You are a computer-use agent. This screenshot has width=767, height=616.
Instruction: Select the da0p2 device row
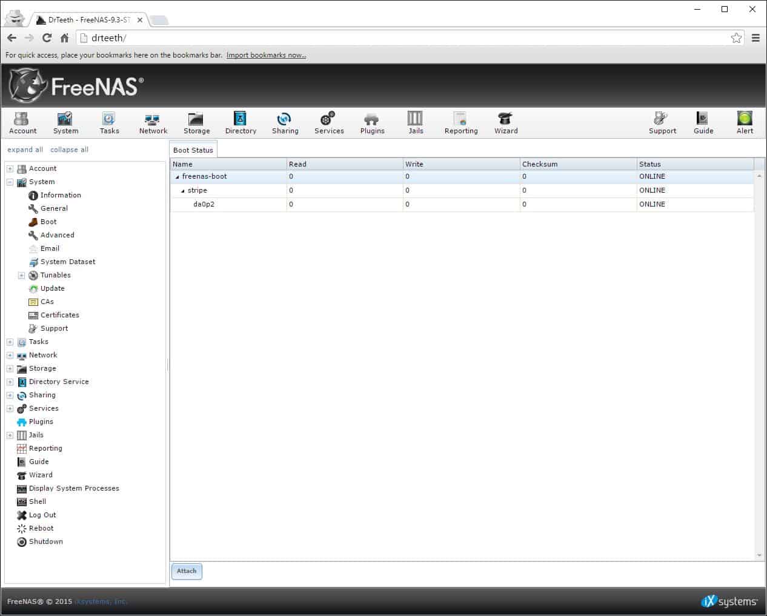click(x=462, y=204)
